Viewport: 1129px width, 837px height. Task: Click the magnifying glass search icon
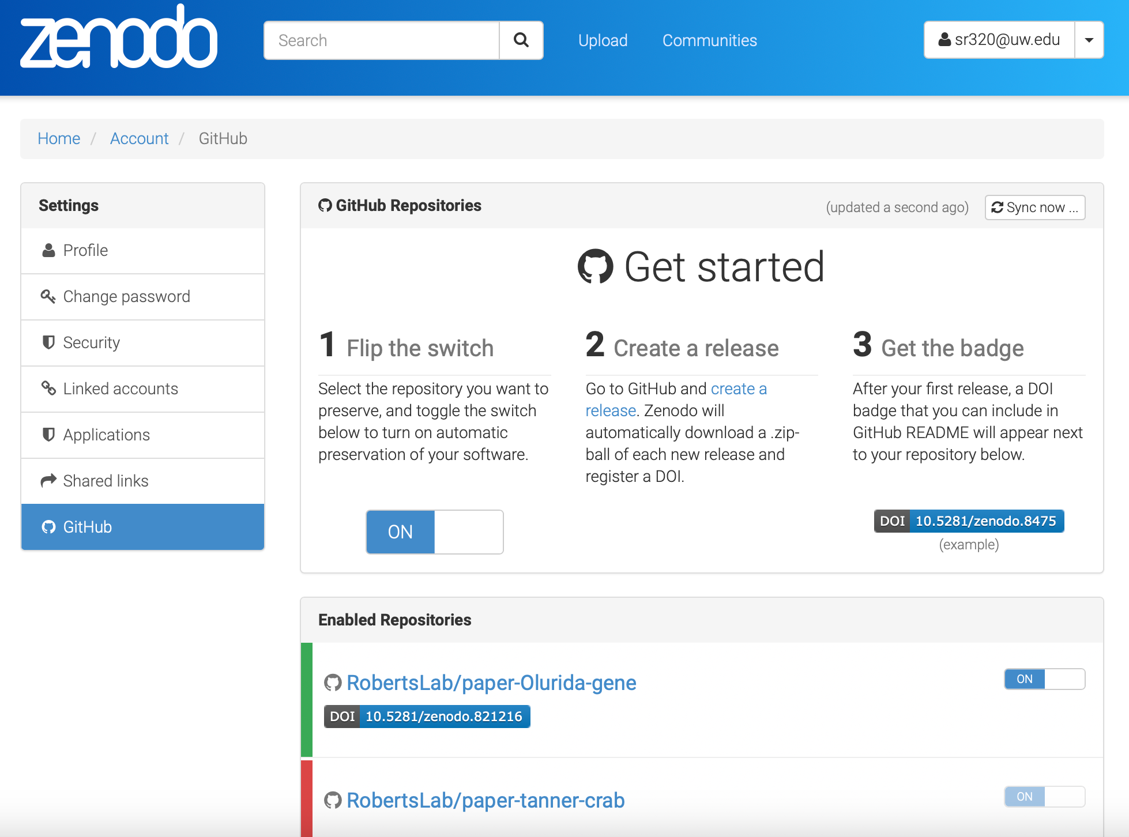[521, 40]
